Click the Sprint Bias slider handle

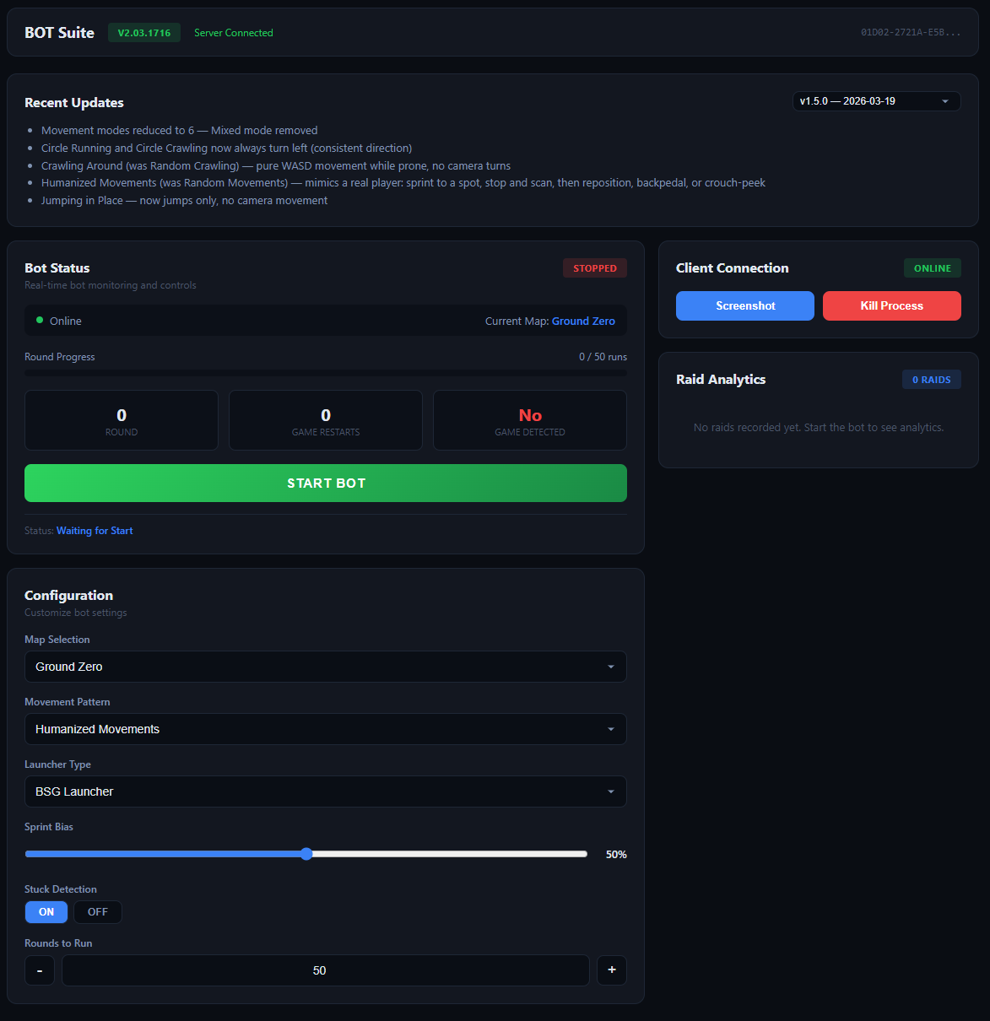coord(306,854)
